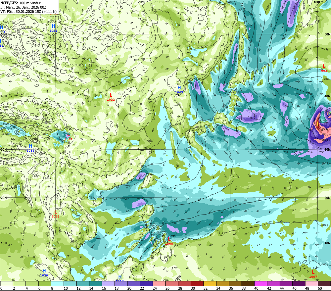Click the light cyan 8–10 legend swatch
This screenshot has height=291, width=331.
pyautogui.click(x=57, y=283)
